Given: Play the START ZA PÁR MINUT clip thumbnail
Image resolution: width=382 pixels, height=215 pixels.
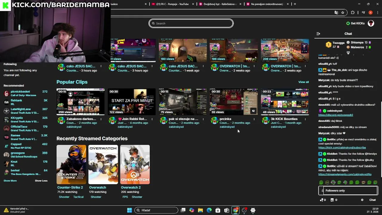Looking at the screenshot, I should point(132,102).
